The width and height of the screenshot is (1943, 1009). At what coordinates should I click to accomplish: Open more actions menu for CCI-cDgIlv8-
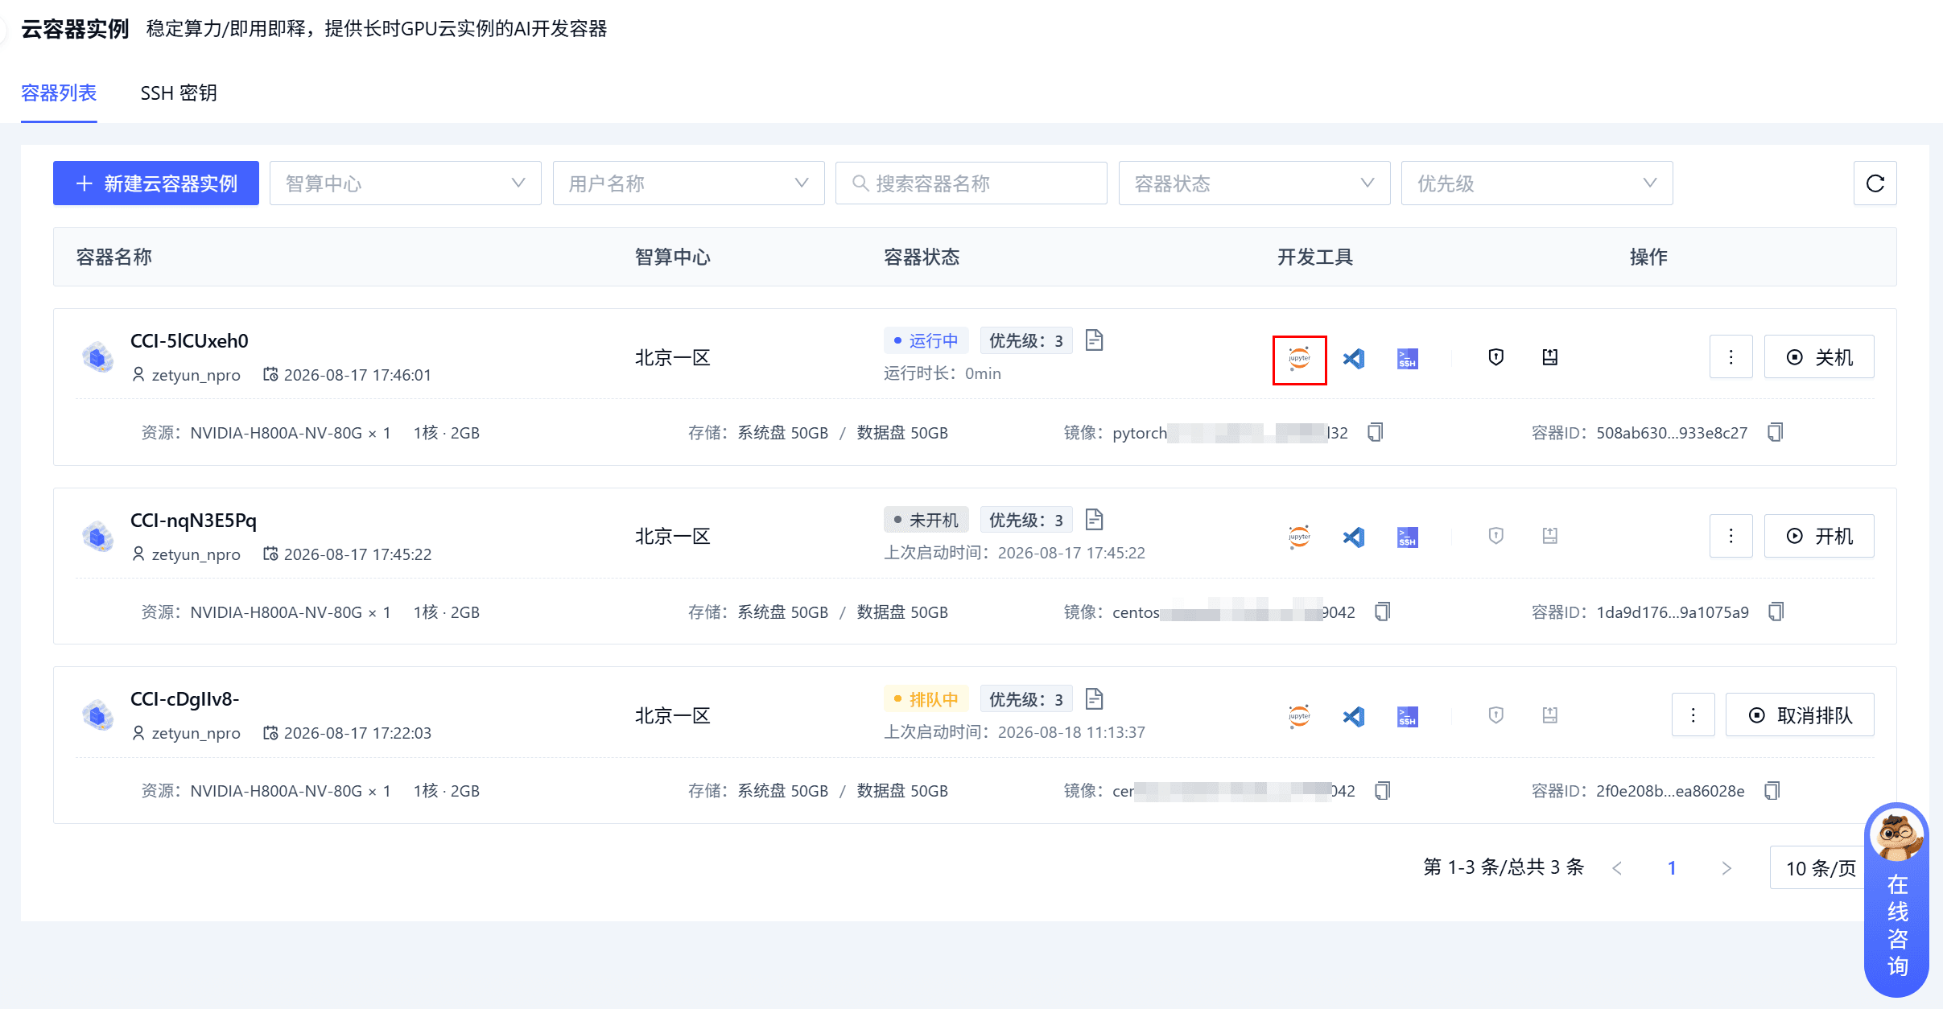pyautogui.click(x=1693, y=715)
